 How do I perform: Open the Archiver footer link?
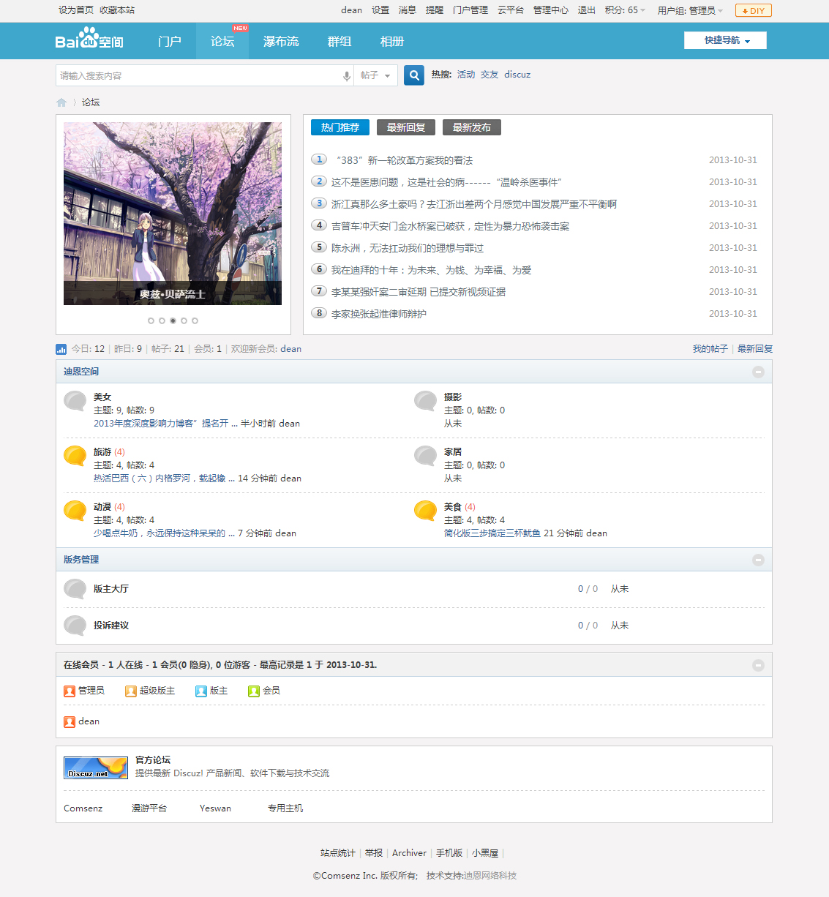pyautogui.click(x=409, y=853)
